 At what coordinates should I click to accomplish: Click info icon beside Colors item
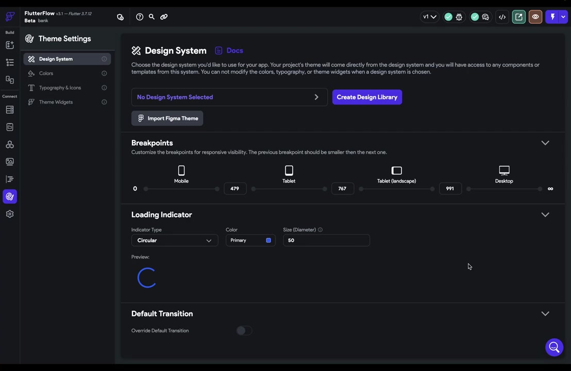pyautogui.click(x=104, y=73)
